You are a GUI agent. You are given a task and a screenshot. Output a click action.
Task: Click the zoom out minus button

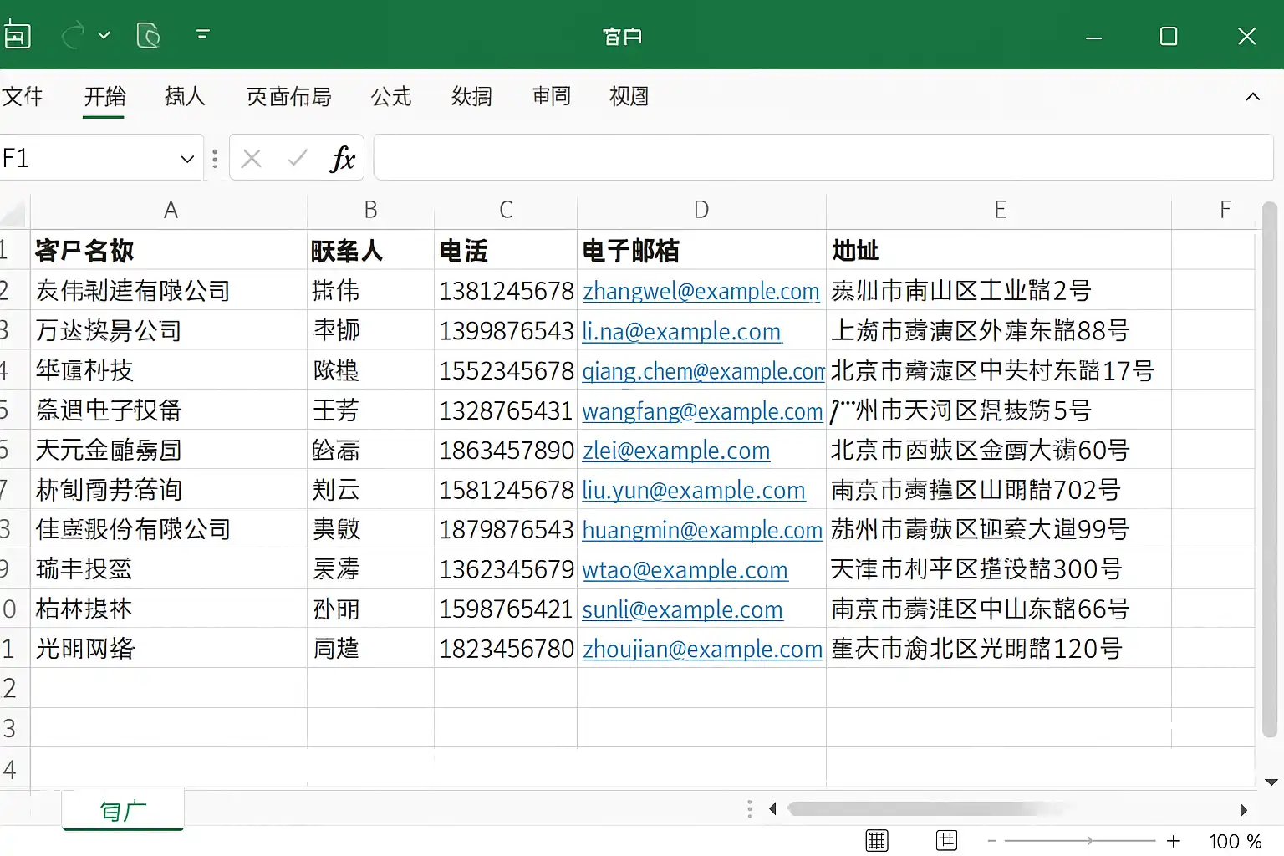pyautogui.click(x=991, y=841)
